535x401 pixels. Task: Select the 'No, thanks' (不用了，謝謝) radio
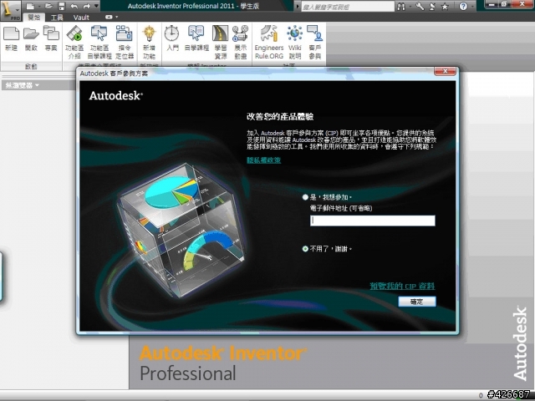[x=305, y=249]
